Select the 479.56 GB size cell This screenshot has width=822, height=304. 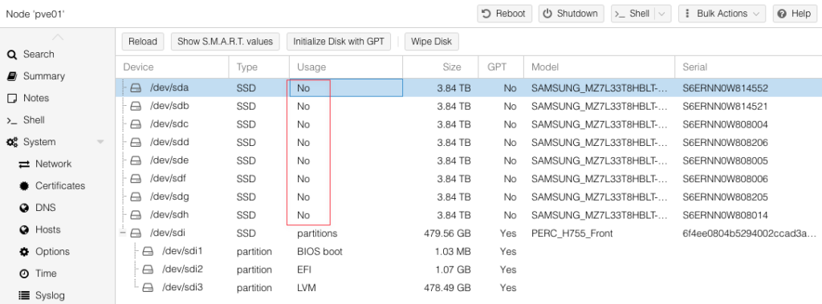[447, 233]
